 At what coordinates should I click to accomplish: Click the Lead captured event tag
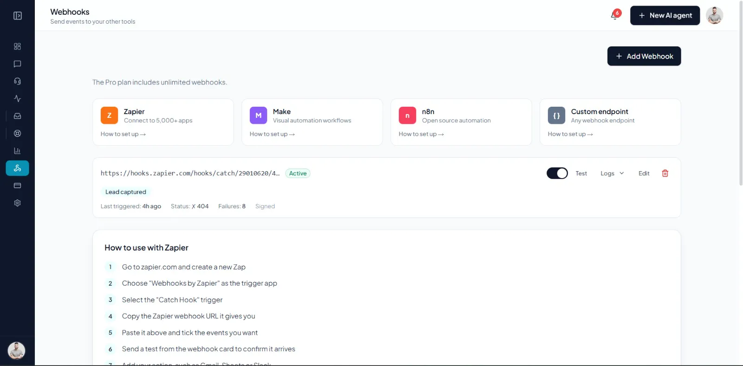click(125, 192)
